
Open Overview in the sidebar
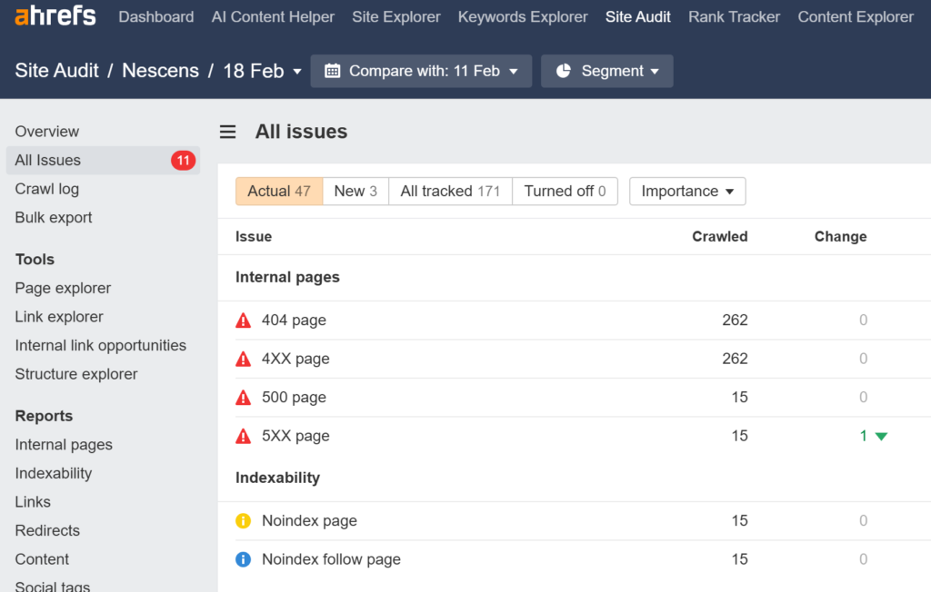point(47,132)
